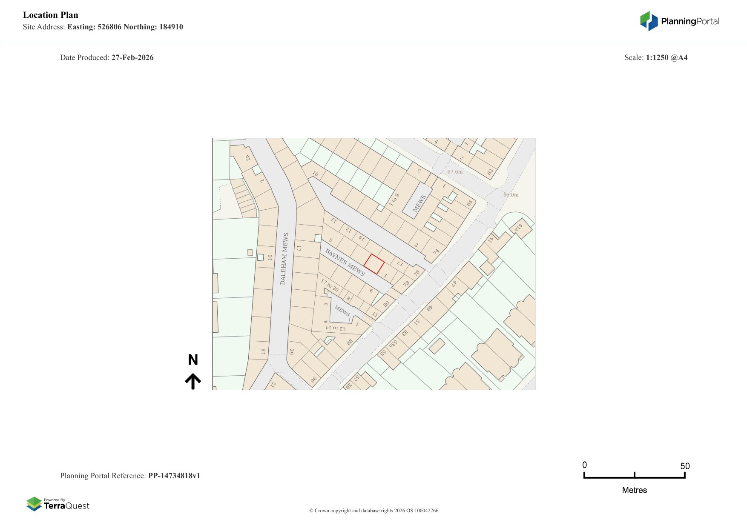Screen dimensions: 747x528
Task: Click the Location Plan heading
Action: click(x=51, y=15)
